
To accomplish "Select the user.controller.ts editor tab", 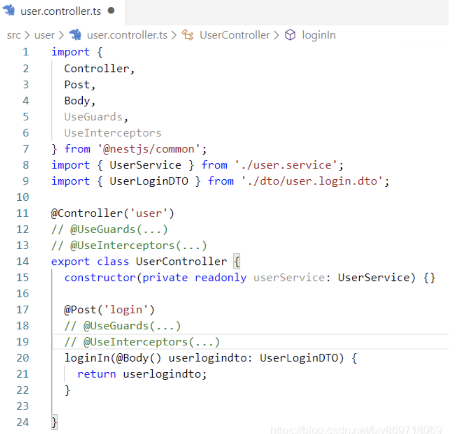I will 61,11.
